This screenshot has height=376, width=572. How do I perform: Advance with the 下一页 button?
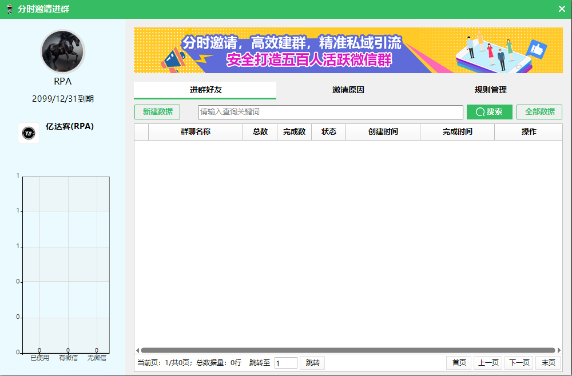click(519, 363)
